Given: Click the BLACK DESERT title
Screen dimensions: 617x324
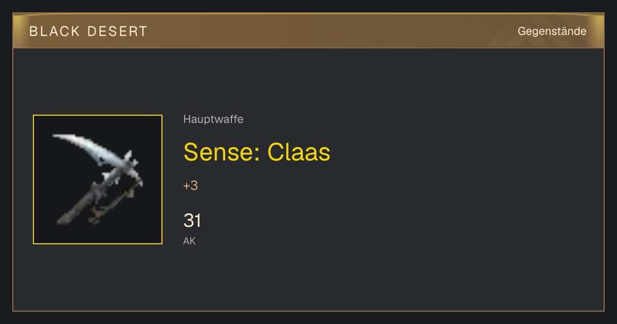Looking at the screenshot, I should point(88,31).
